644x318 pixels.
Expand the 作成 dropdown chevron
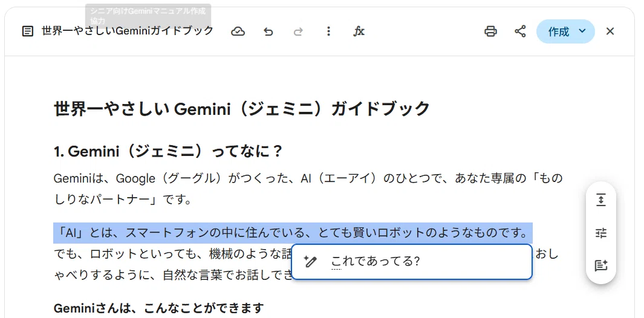click(582, 31)
